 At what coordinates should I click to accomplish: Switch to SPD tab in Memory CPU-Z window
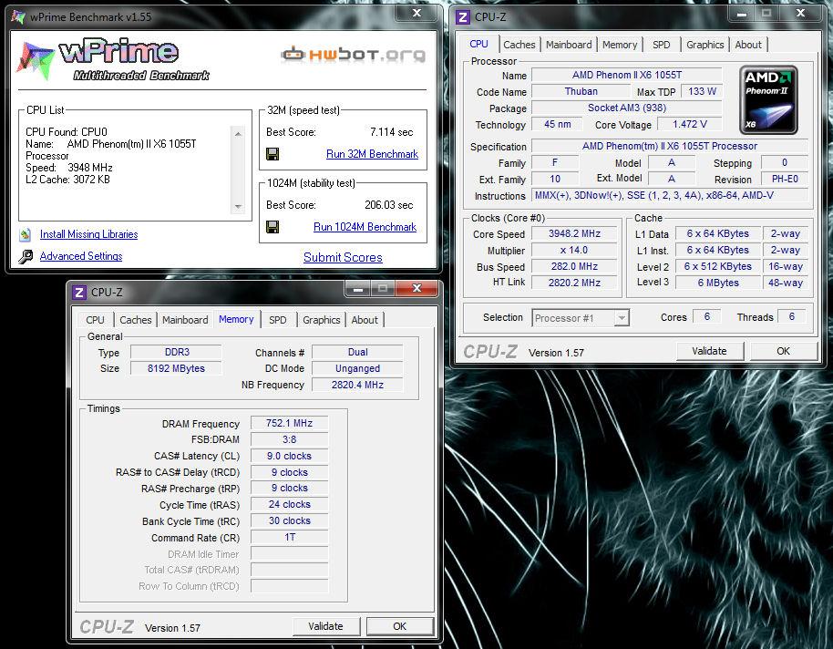277,320
